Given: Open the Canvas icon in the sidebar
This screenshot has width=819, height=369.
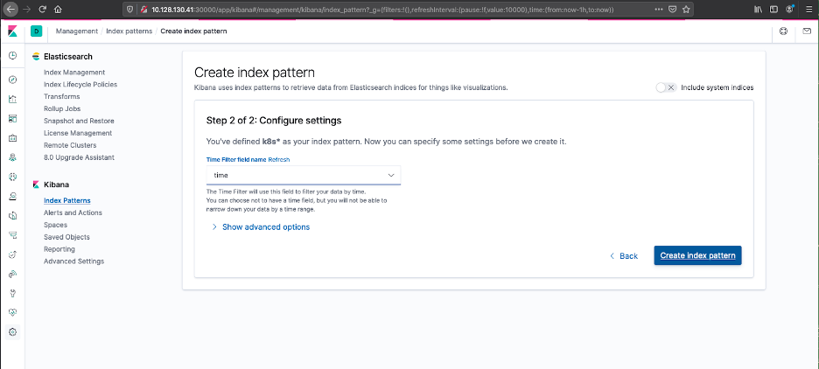Looking at the screenshot, I should pos(13,138).
